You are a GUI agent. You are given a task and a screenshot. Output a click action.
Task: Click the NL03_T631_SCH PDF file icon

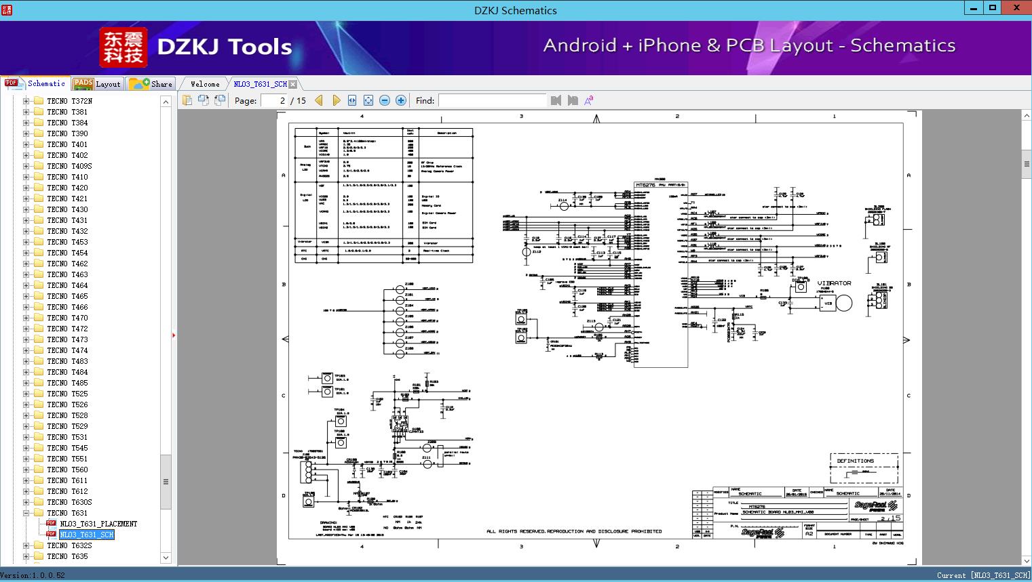pyautogui.click(x=52, y=535)
